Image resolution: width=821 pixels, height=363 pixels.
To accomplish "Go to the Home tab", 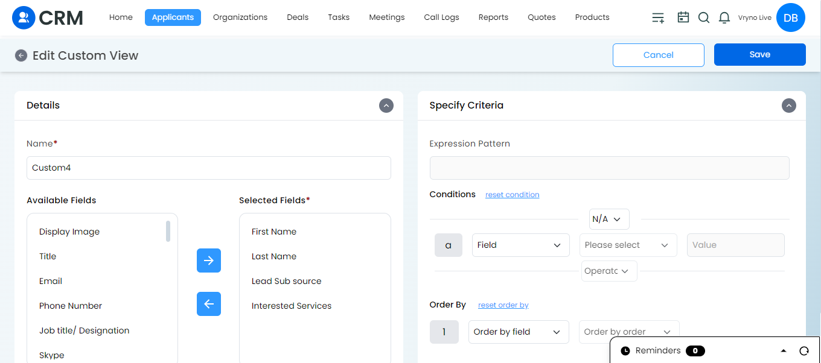I will pyautogui.click(x=121, y=17).
